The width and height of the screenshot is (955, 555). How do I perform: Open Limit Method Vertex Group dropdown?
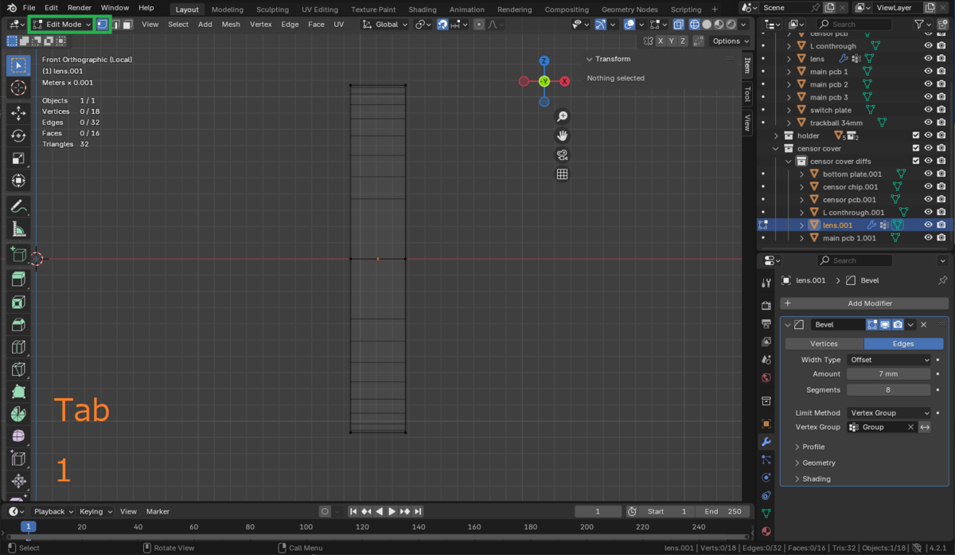coord(889,412)
